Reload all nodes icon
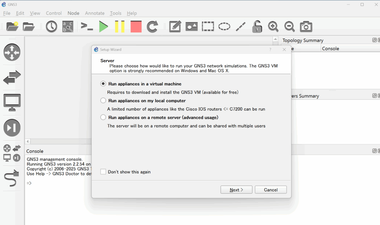Viewport: 380px width, 225px height. tap(153, 26)
